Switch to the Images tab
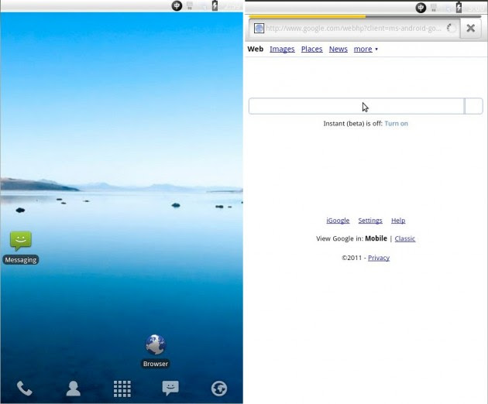 282,49
